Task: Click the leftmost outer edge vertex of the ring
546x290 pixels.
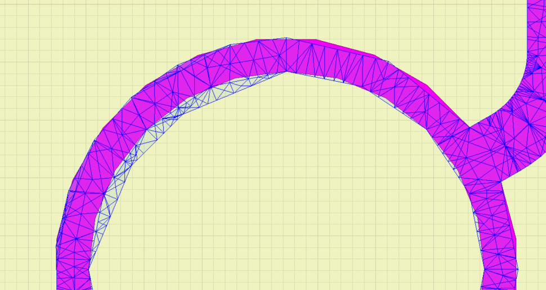Action: click(x=57, y=246)
